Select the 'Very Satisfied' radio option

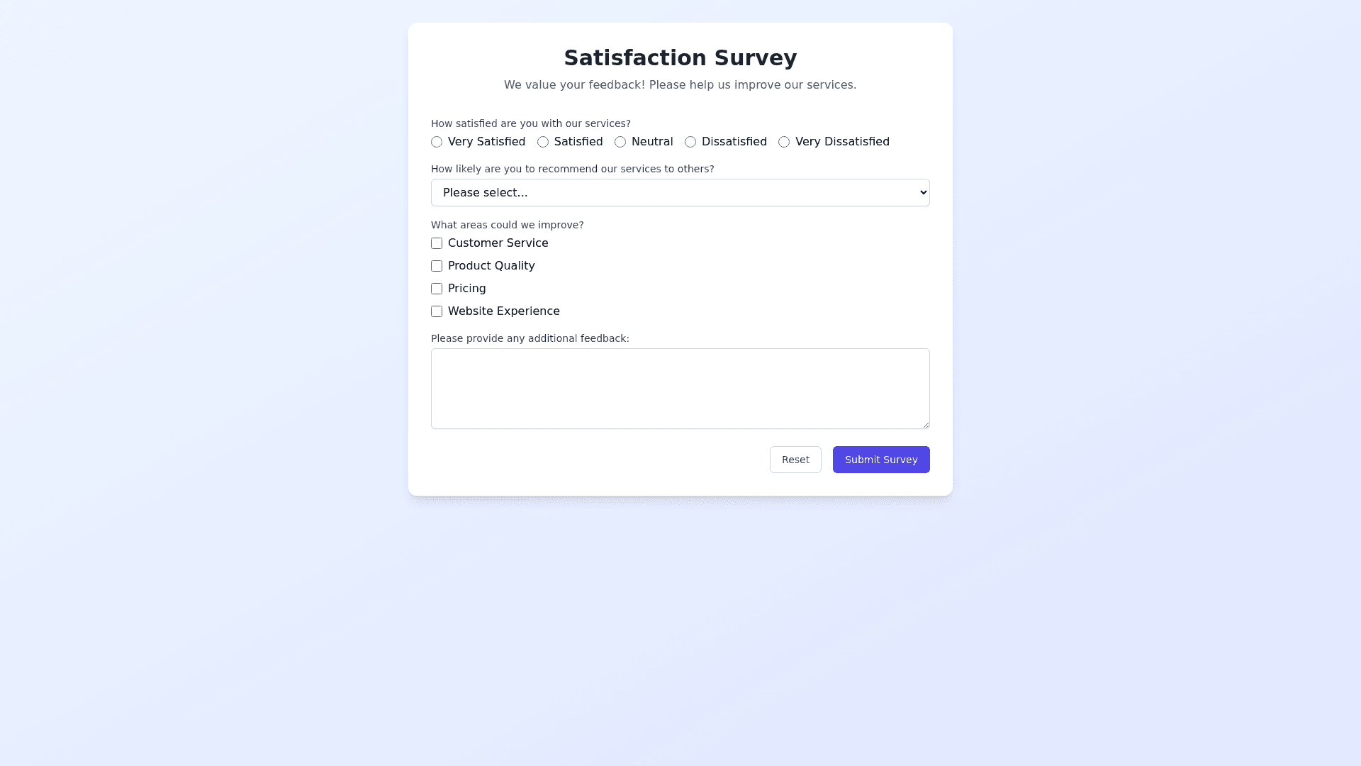(x=437, y=142)
